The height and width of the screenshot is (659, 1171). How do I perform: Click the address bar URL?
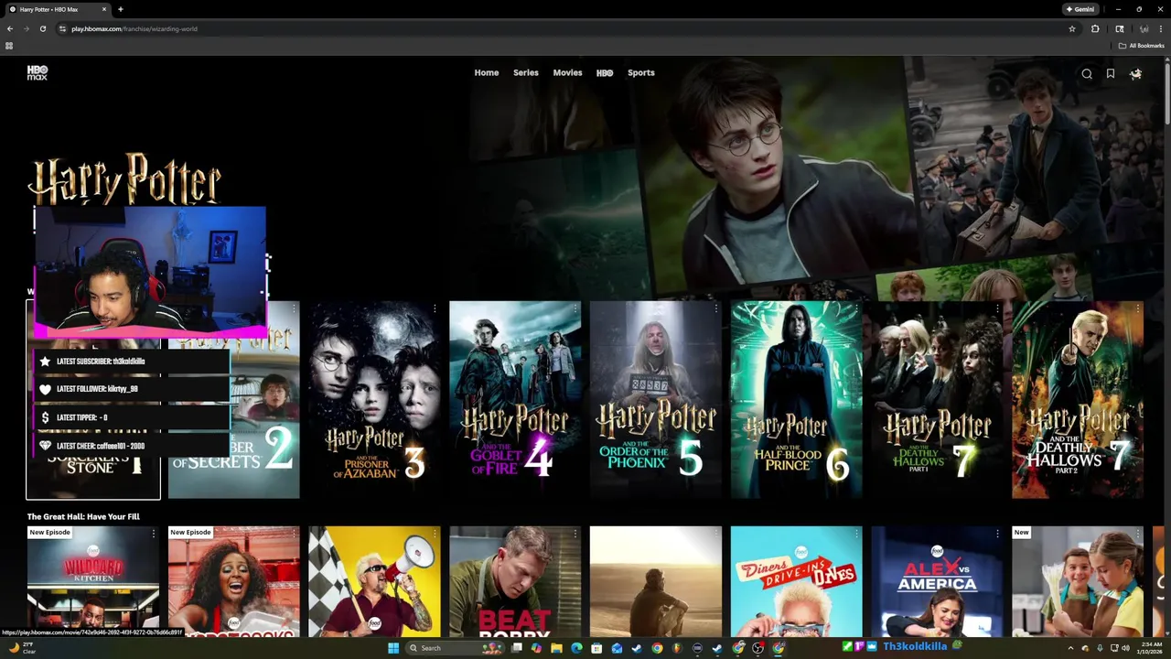pyautogui.click(x=134, y=28)
